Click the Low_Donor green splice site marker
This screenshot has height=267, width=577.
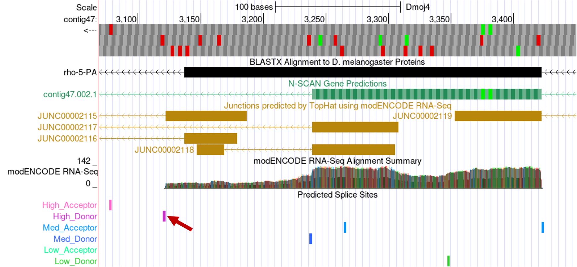pos(448,261)
